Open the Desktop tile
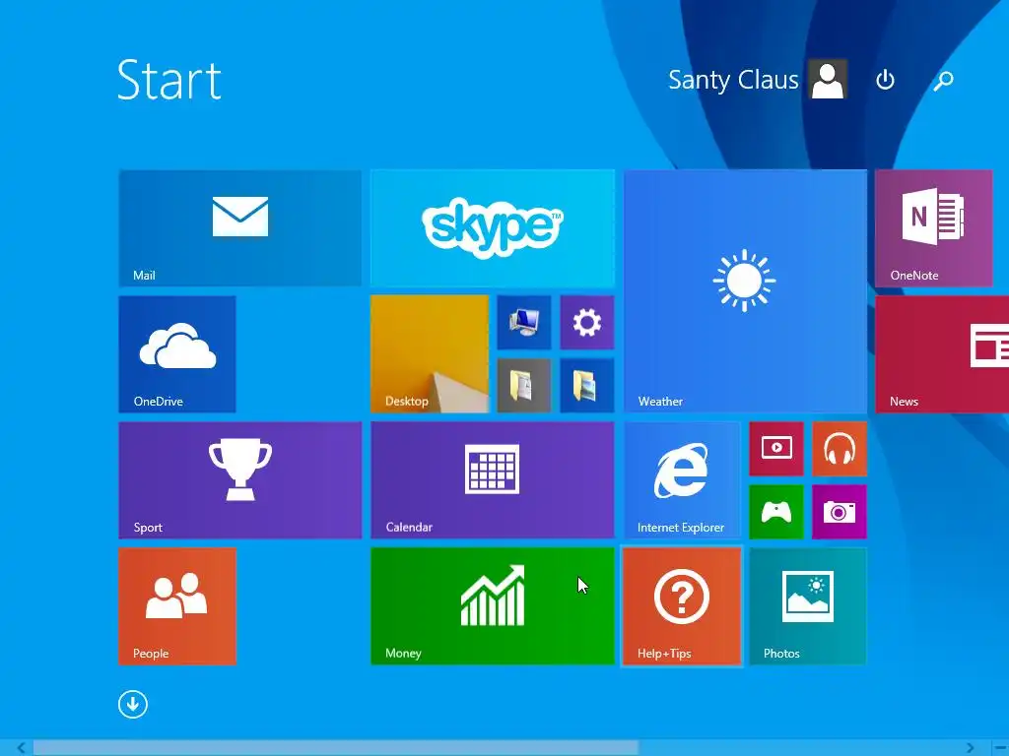1009x756 pixels. [x=430, y=354]
